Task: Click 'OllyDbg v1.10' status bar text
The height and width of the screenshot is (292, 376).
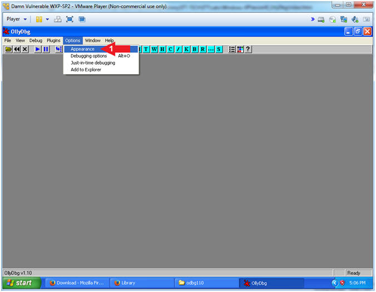Action: click(x=18, y=273)
